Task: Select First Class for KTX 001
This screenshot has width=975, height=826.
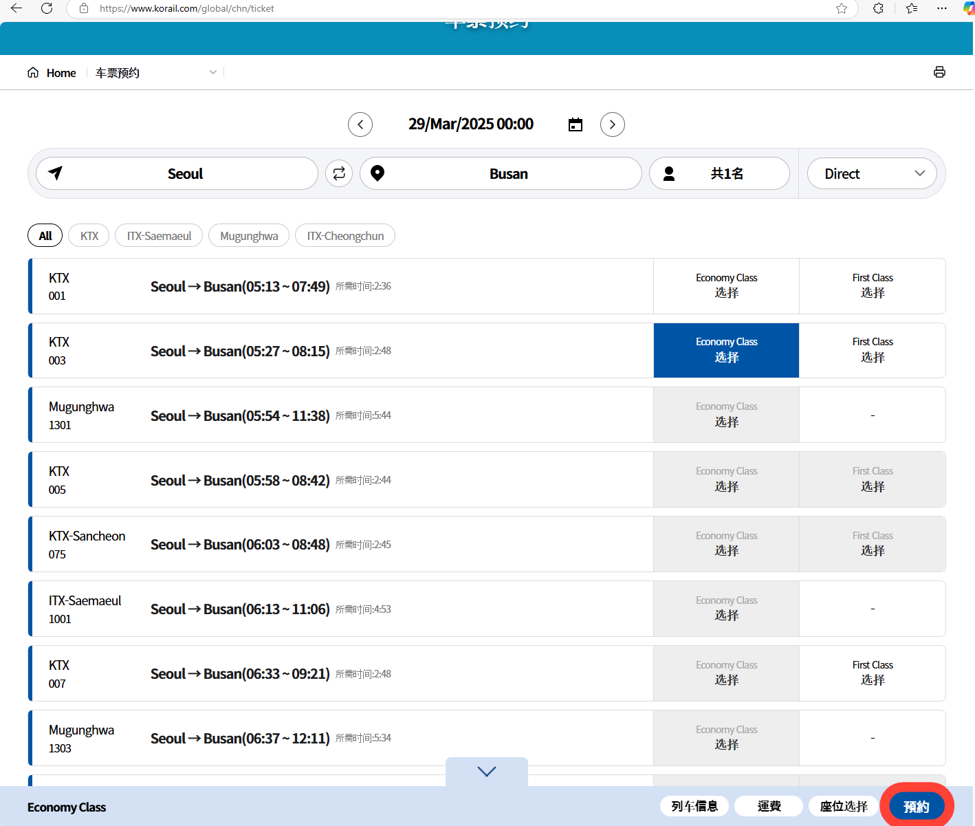Action: 872,286
